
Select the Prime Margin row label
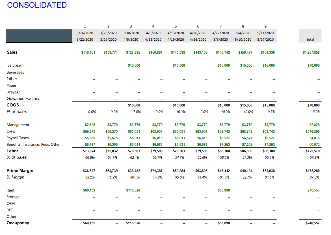(x=20, y=171)
